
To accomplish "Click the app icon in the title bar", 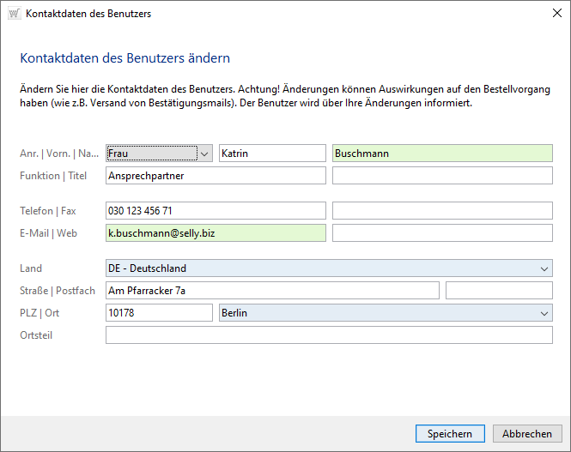I will (x=13, y=14).
